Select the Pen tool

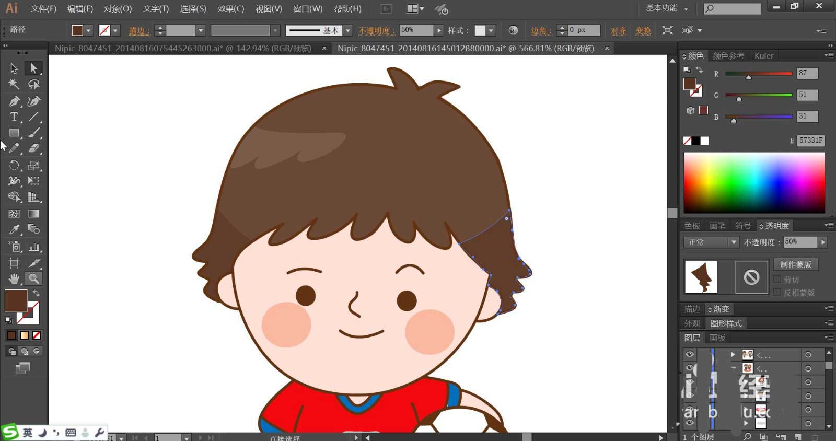pos(14,101)
